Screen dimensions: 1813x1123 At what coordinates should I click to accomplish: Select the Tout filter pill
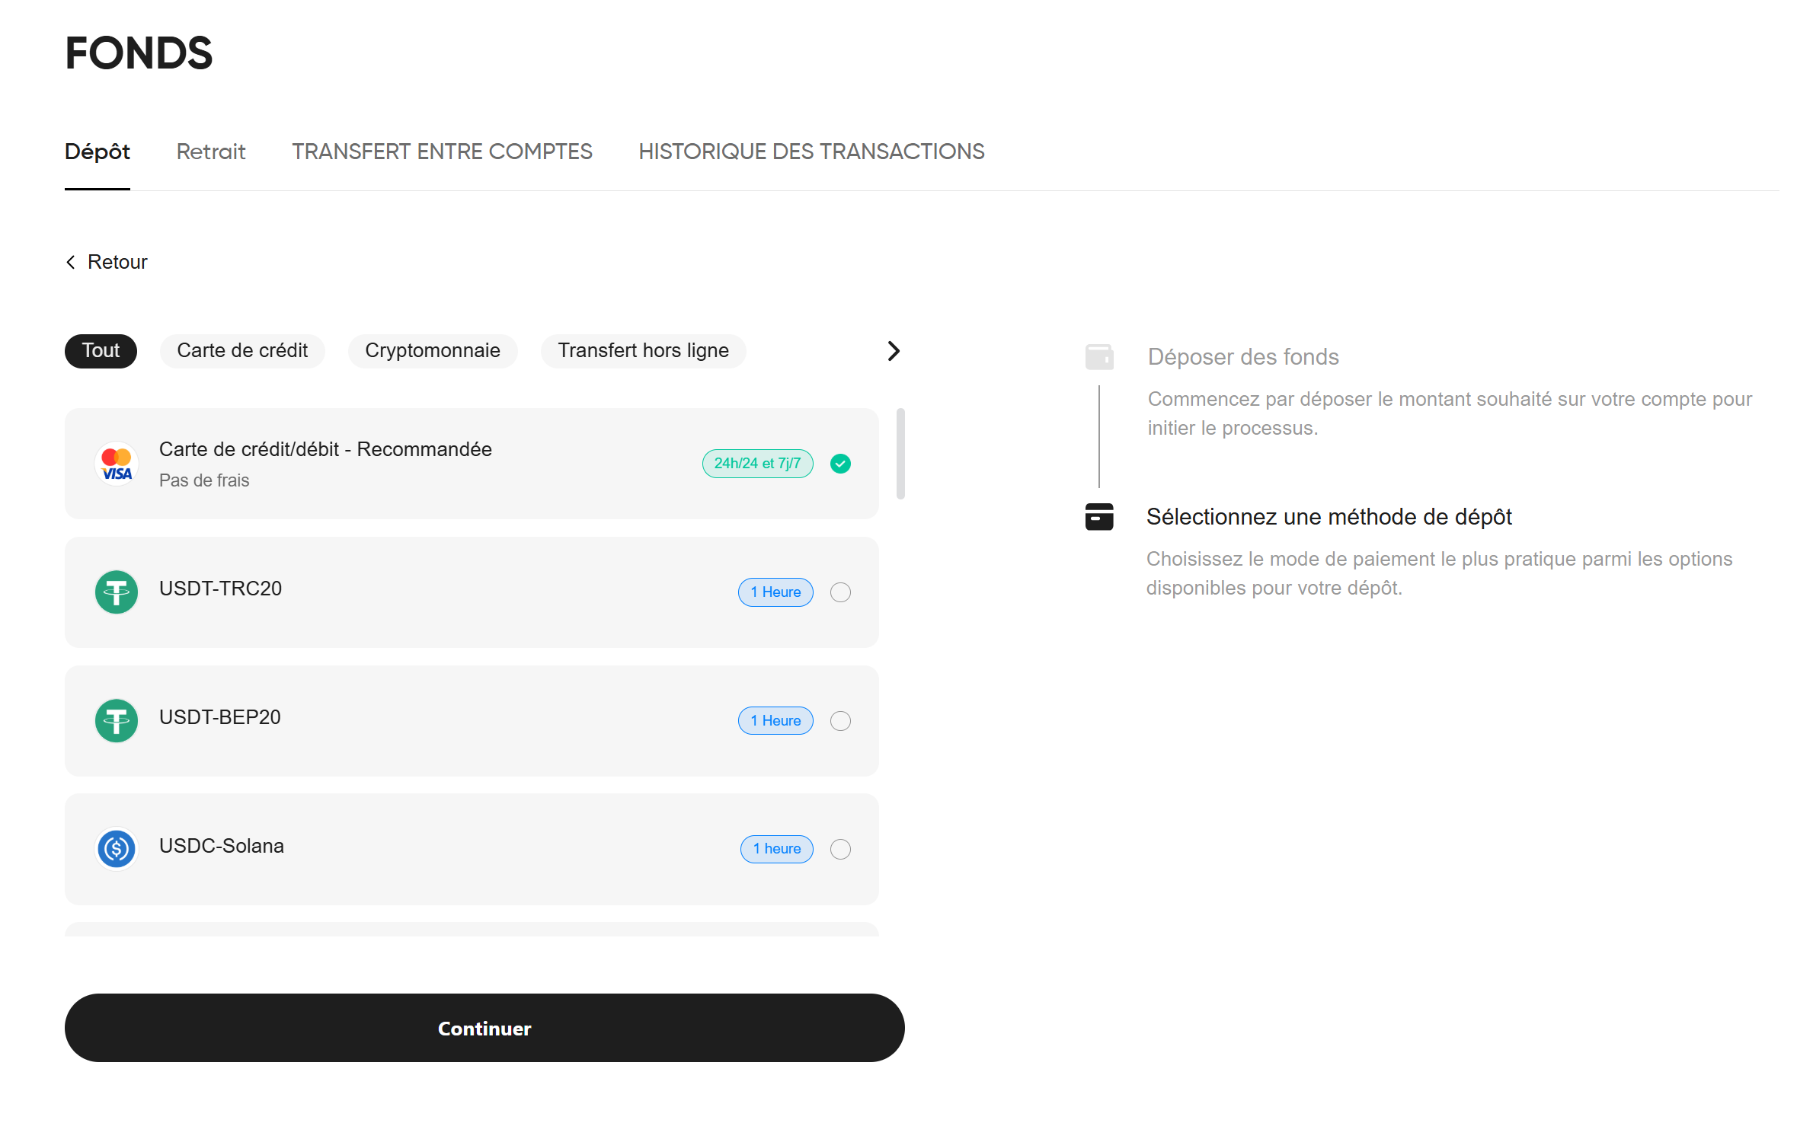click(100, 351)
